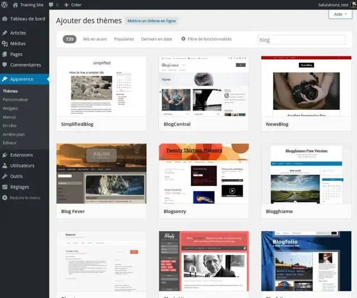Switch to Mis en avant tab
Viewport: 357px width, 298px height.
click(x=95, y=39)
